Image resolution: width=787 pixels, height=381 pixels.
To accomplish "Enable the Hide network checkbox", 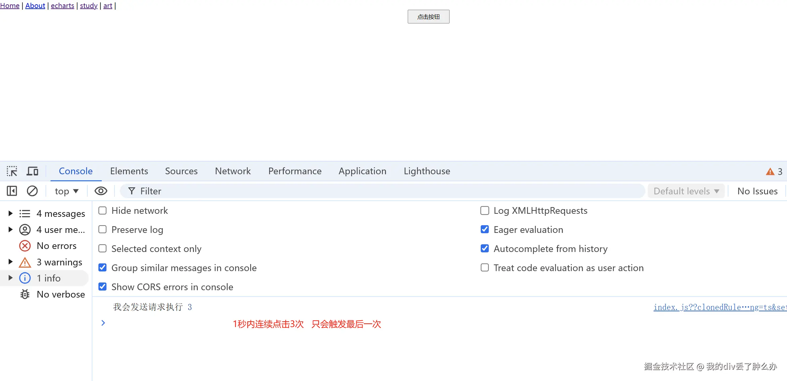I will pos(102,210).
